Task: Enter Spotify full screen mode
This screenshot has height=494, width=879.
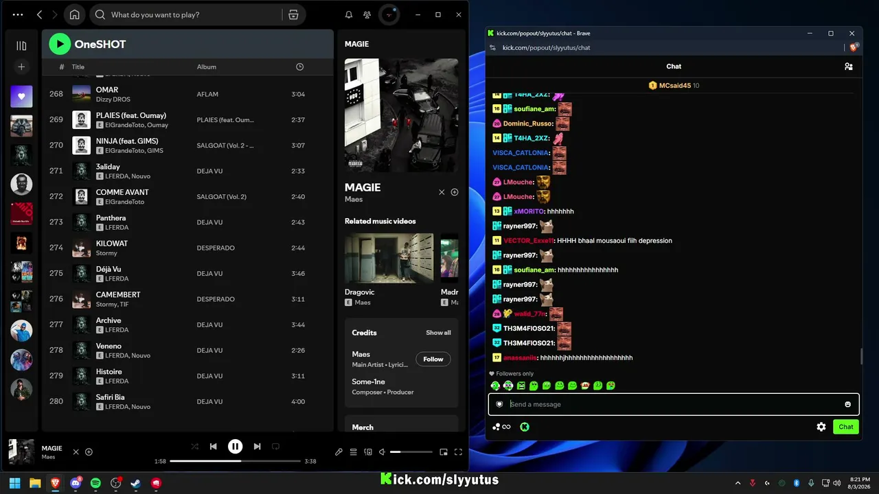Action: tap(458, 452)
